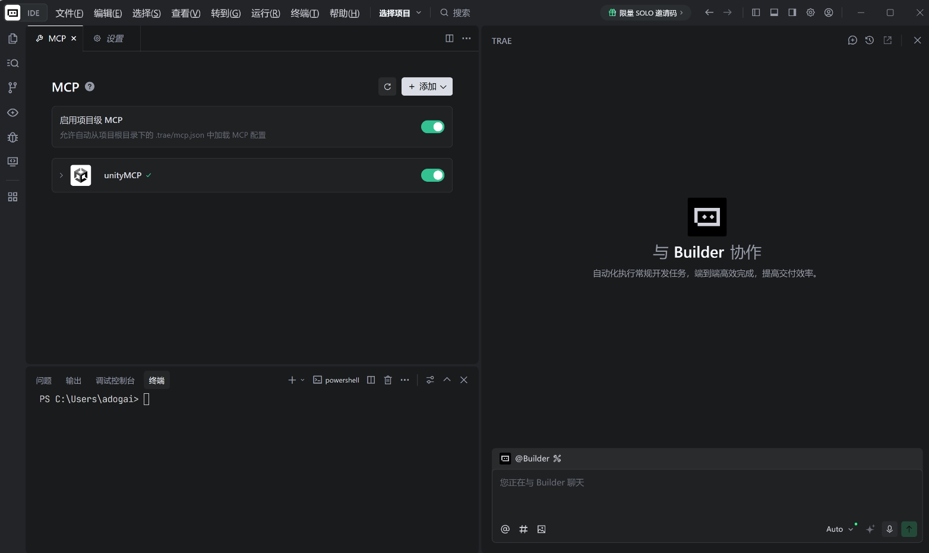This screenshot has width=929, height=553.
Task: Open the 查看(V) menu
Action: (x=186, y=13)
